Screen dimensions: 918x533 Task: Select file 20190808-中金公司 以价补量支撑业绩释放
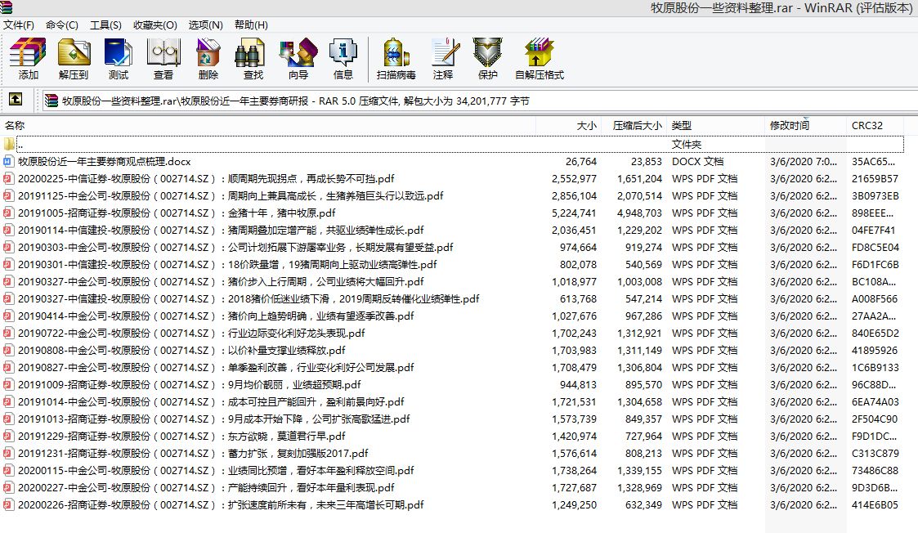pyautogui.click(x=181, y=350)
